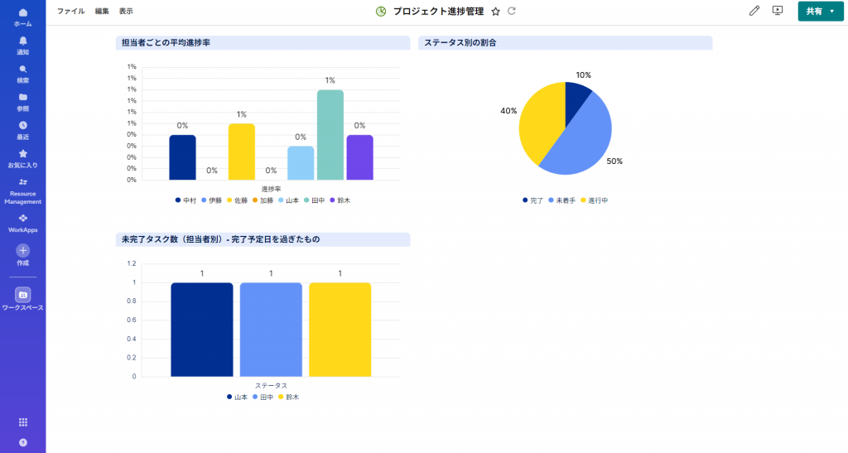The width and height of the screenshot is (848, 453).
Task: Open the ファイル menu
Action: coord(70,12)
